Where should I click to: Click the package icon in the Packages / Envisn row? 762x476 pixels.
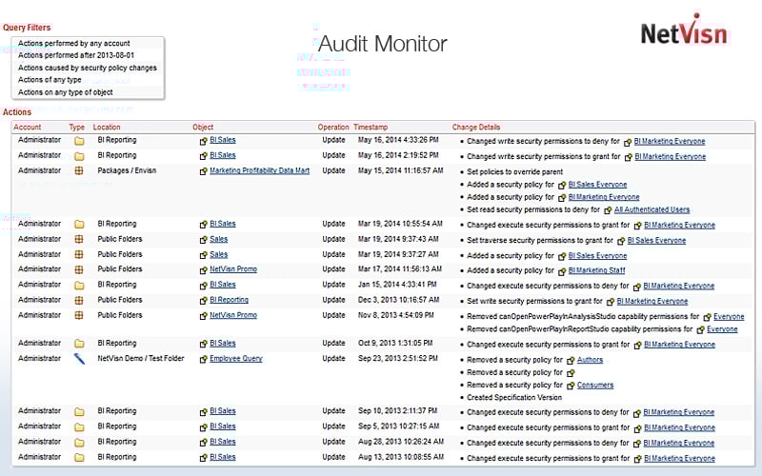point(79,170)
